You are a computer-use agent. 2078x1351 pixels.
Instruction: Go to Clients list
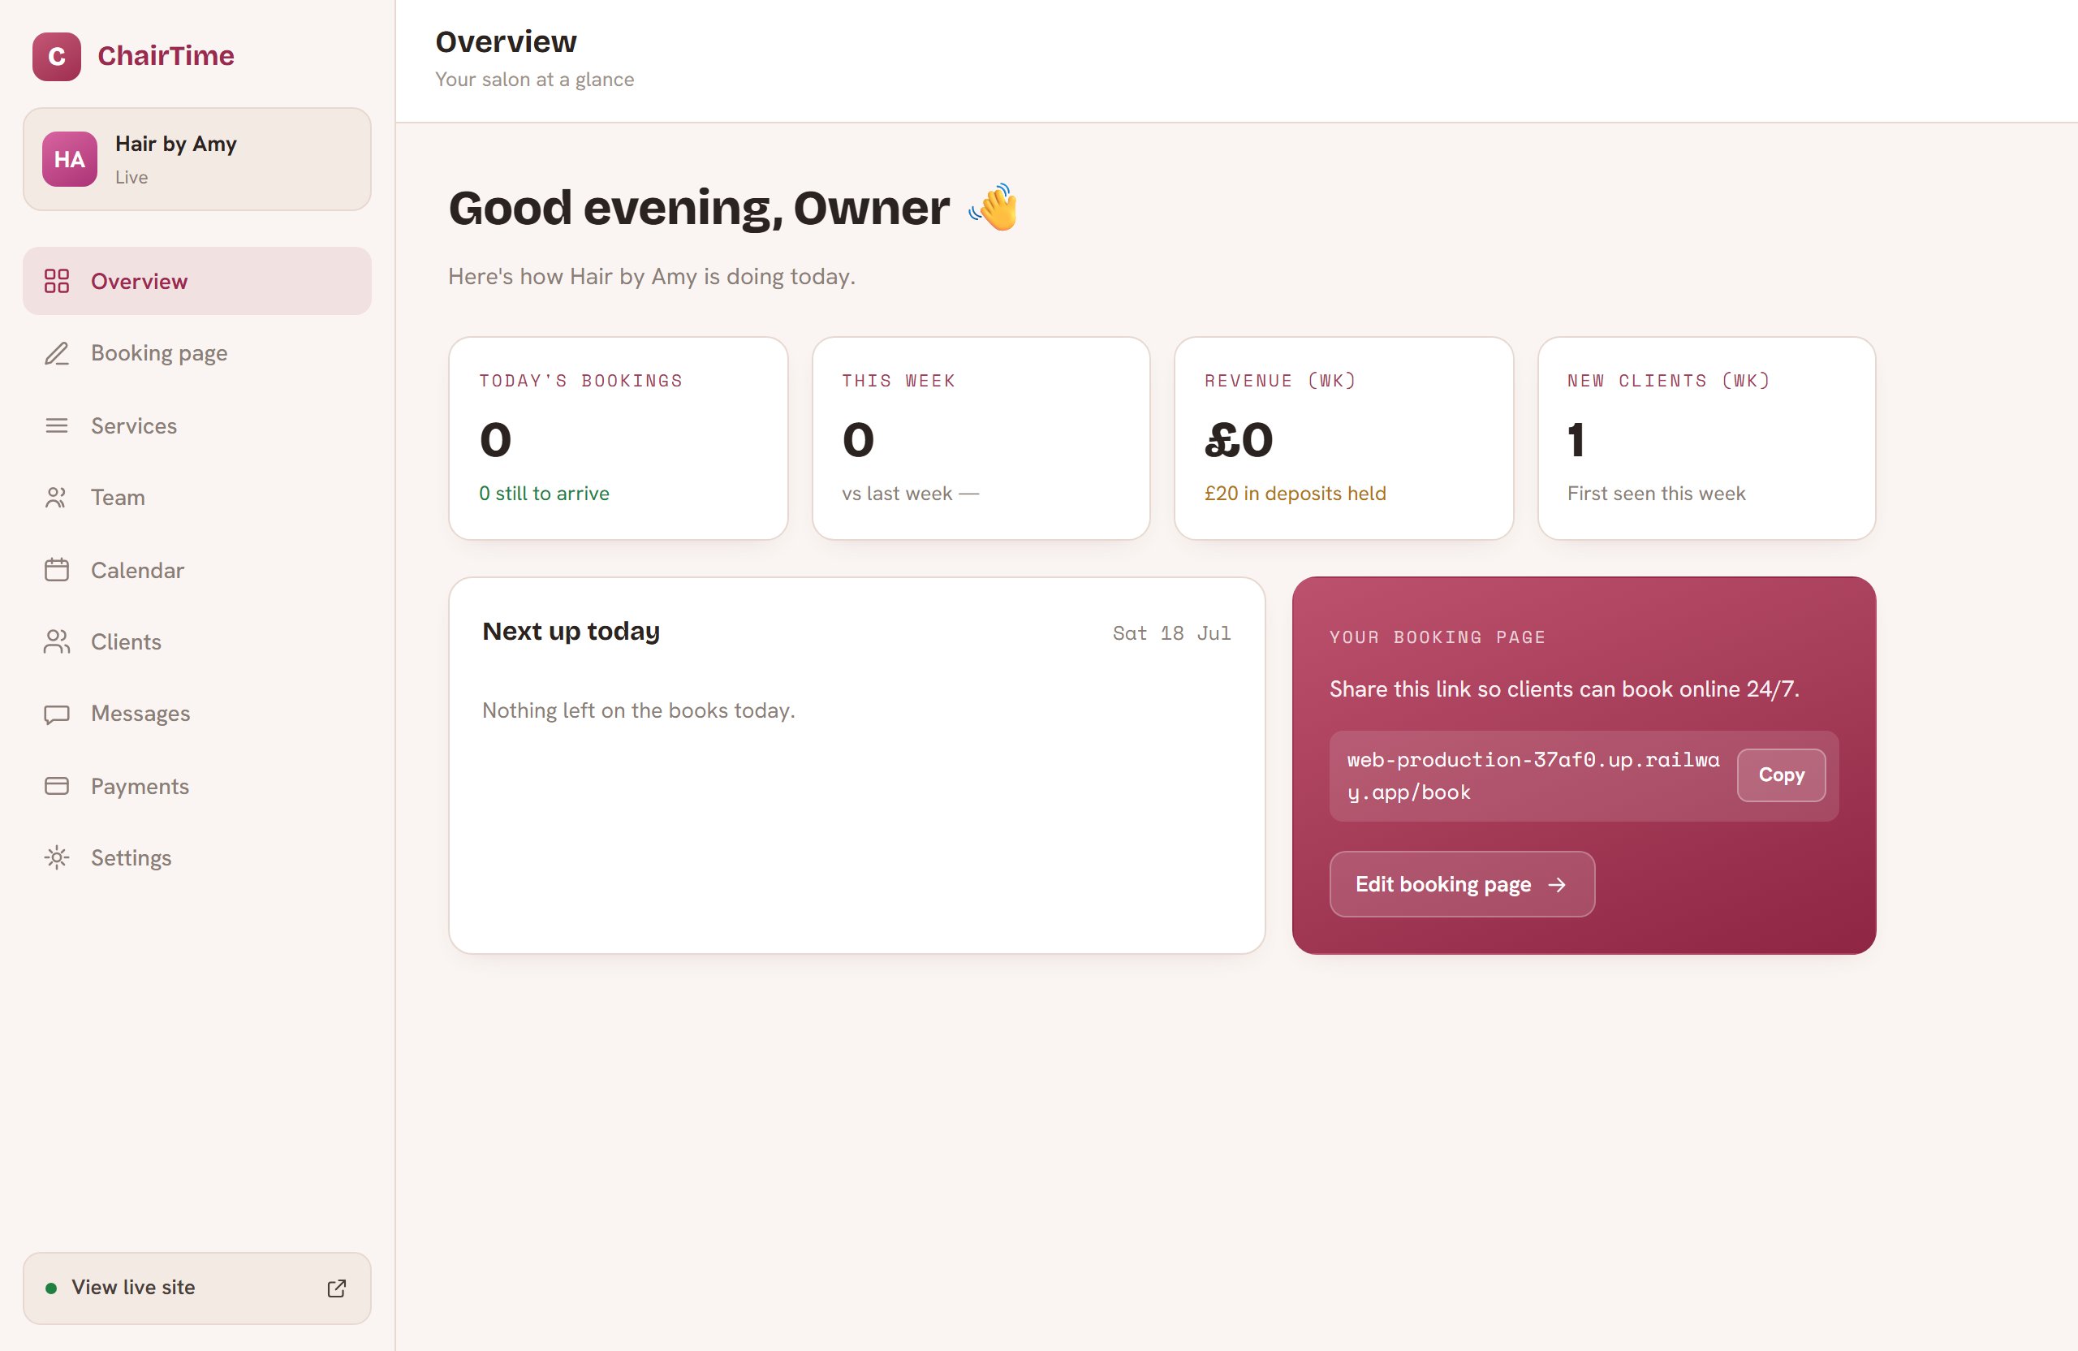[x=197, y=642]
